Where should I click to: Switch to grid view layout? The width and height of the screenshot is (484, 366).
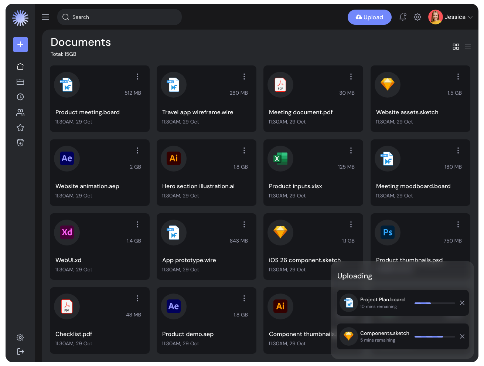pos(456,47)
